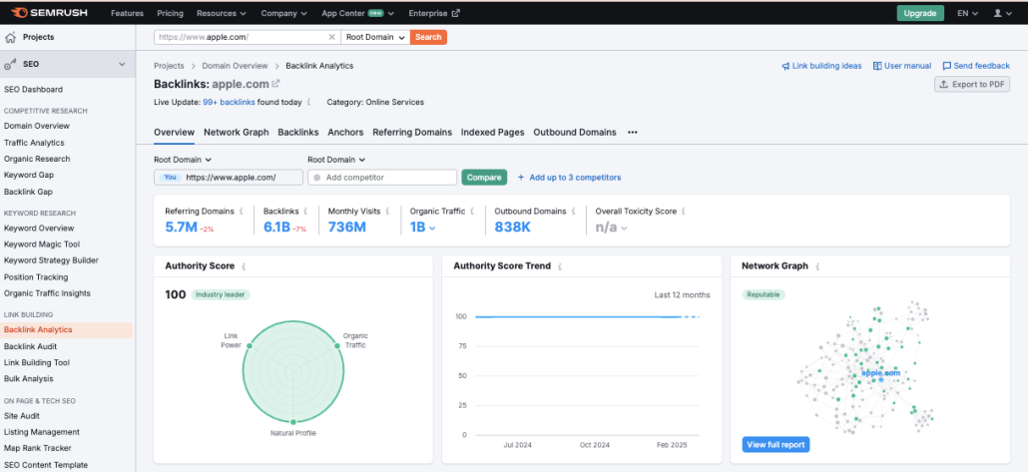The image size is (1028, 472).
Task: Click the green Compare button
Action: pos(484,178)
